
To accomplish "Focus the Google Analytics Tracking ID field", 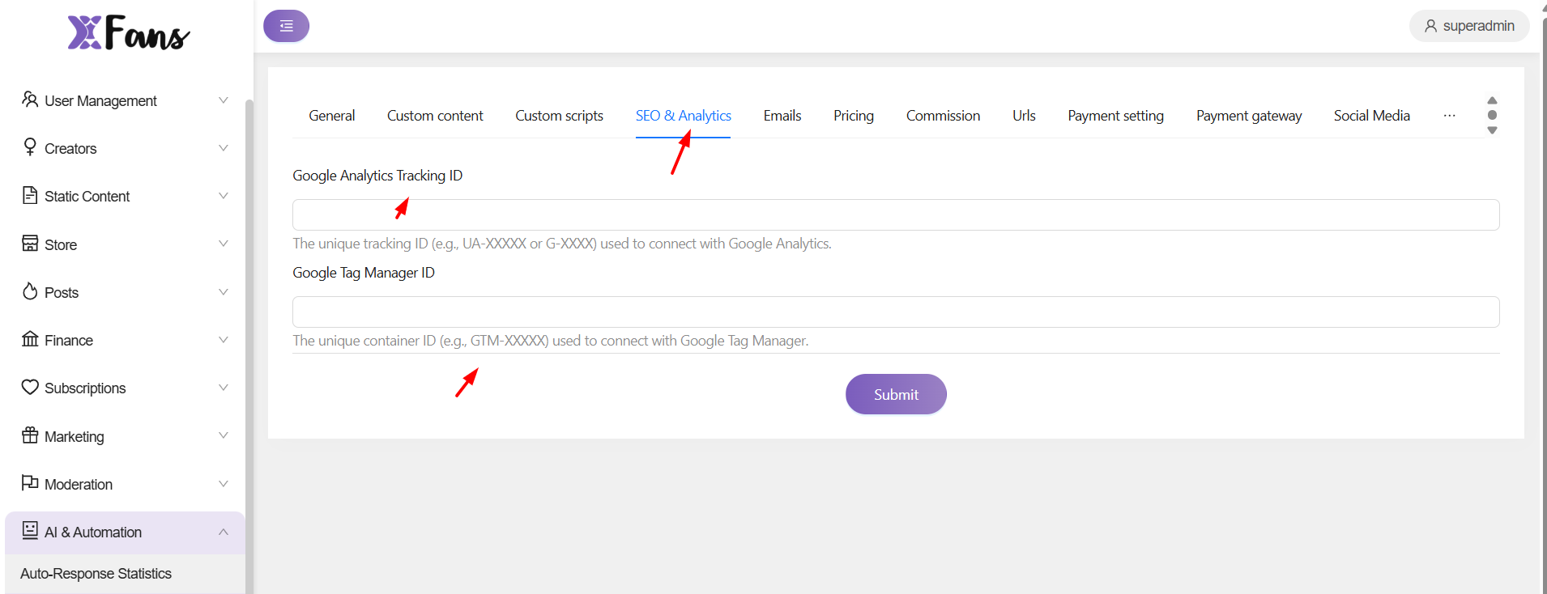I will coord(895,215).
